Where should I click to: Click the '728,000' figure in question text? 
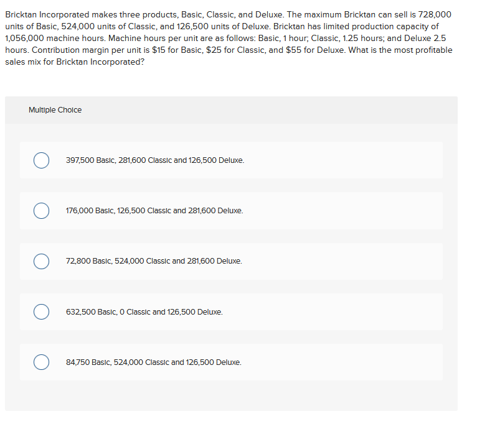[435, 14]
